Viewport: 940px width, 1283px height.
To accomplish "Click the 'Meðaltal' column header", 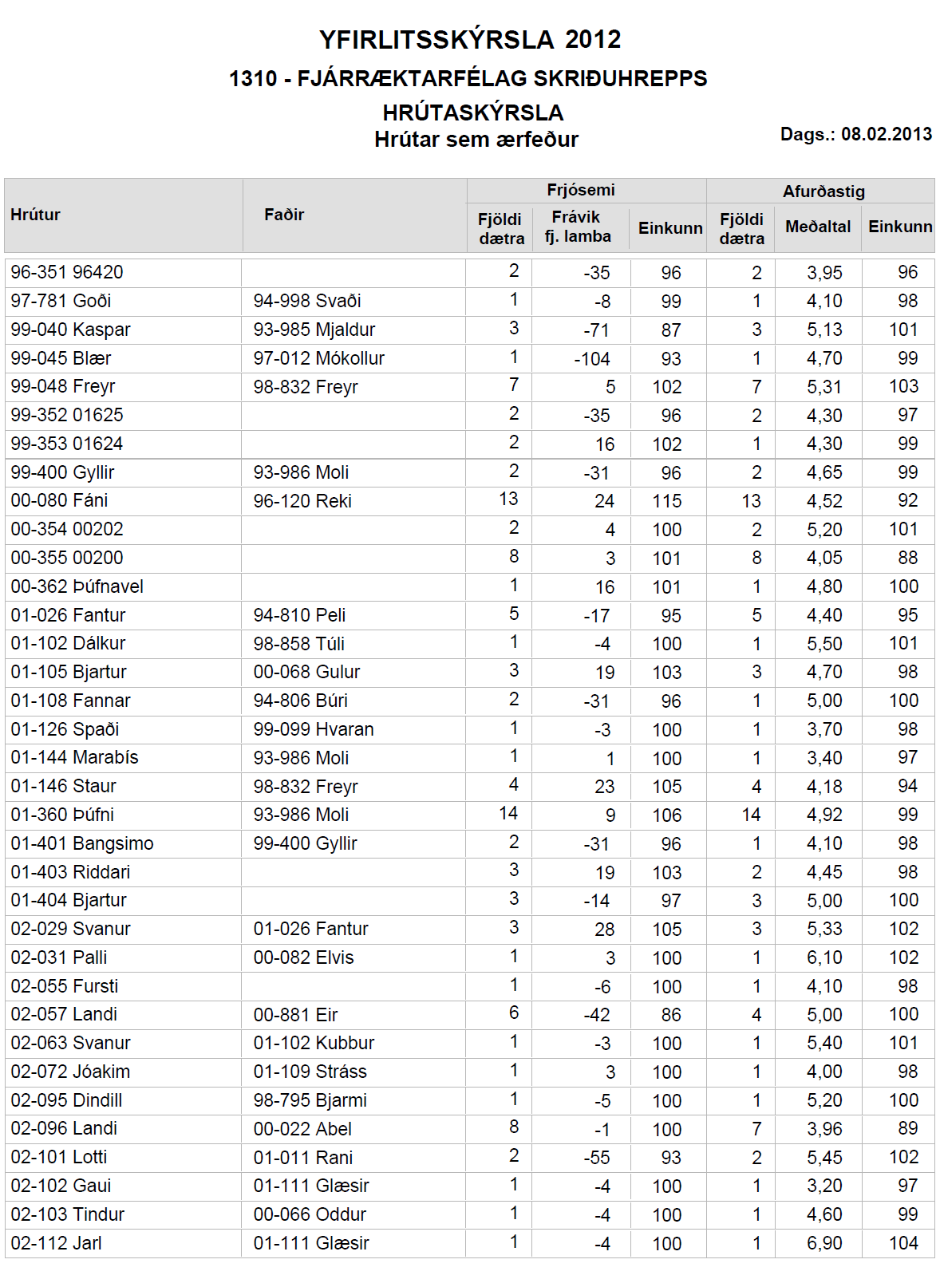I will click(x=818, y=227).
